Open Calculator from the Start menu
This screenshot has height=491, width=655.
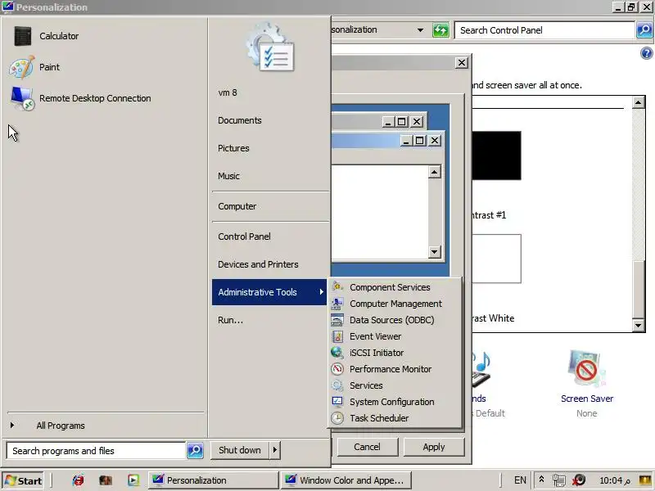pyautogui.click(x=59, y=36)
